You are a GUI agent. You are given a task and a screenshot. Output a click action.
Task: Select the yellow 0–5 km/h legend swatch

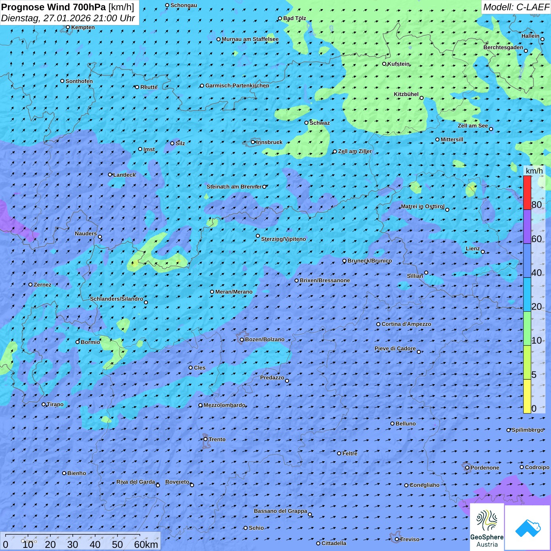click(527, 396)
